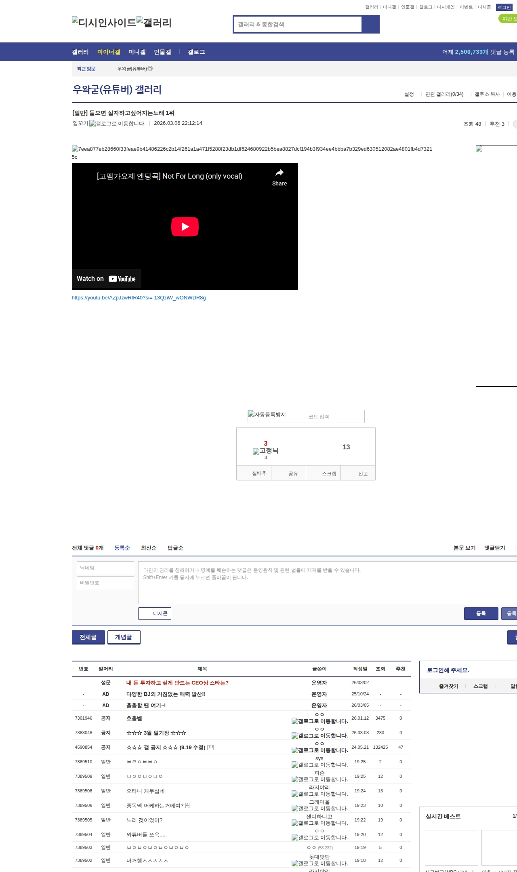Click the search button beside search box
The image size is (517, 872).
pos(370,24)
